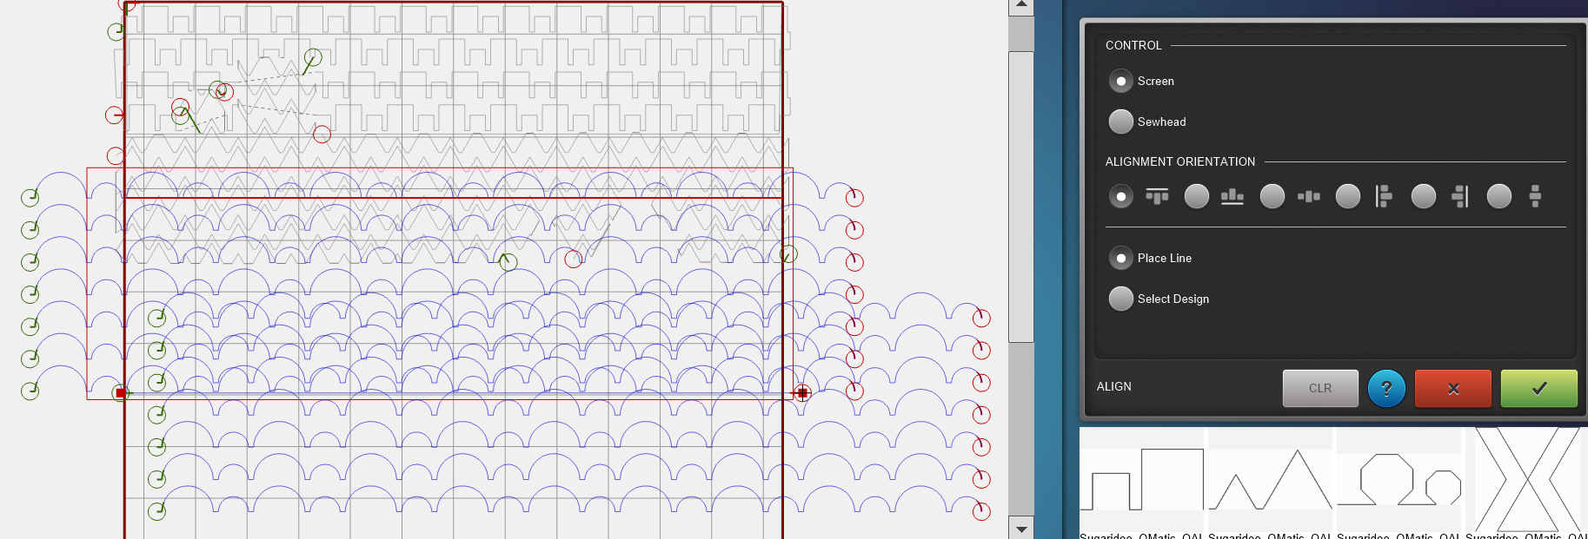Click the right red endpoint of alignment line
The image size is (1588, 539).
(802, 393)
